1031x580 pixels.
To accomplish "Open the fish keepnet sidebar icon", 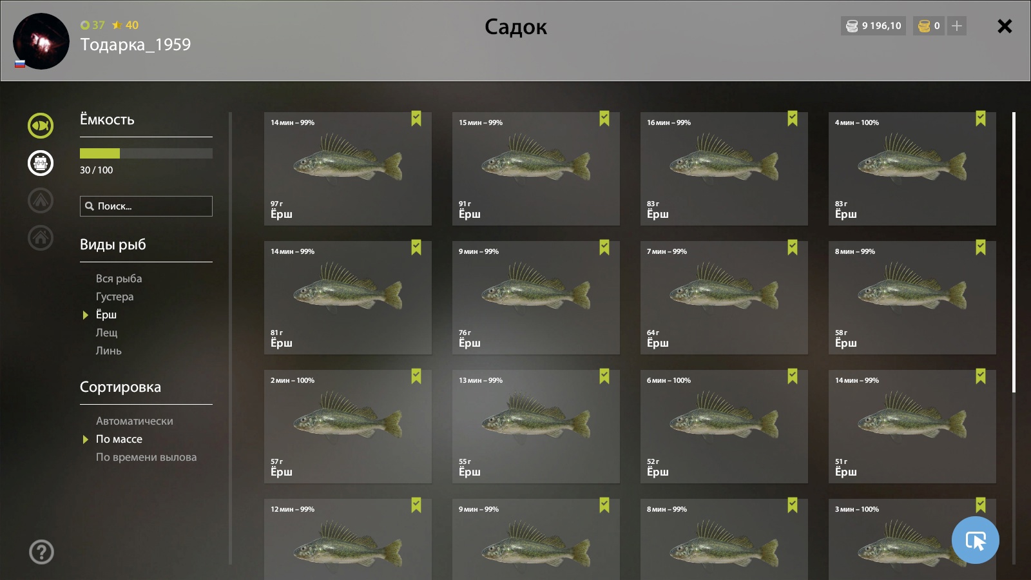I will click(41, 126).
